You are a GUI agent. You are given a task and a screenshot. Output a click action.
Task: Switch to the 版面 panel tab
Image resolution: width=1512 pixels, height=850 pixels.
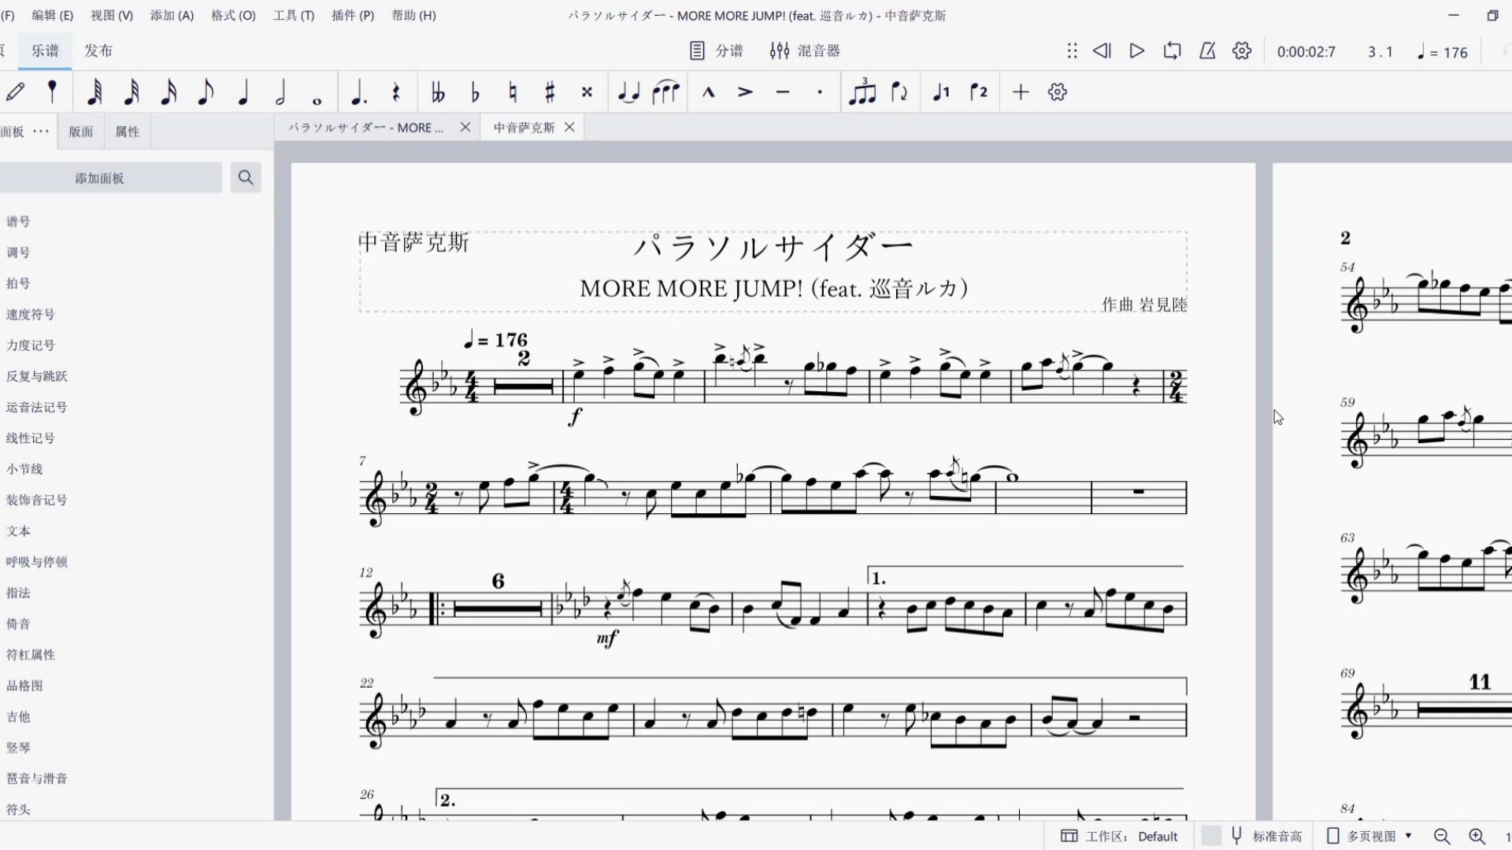[x=80, y=131]
